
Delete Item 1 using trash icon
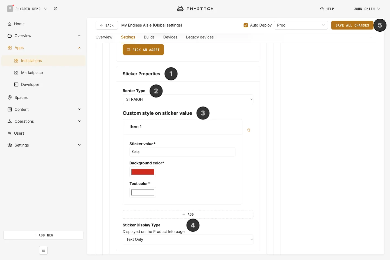(x=249, y=130)
